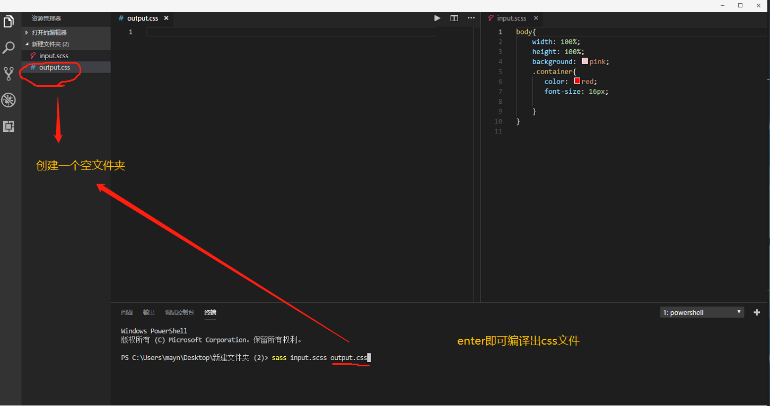Image resolution: width=770 pixels, height=406 pixels.
Task: Open the Source Control view icon
Action: pos(8,74)
